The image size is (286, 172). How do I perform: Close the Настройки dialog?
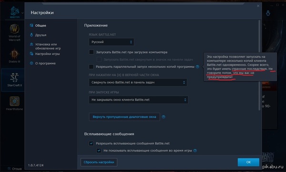click(x=258, y=6)
